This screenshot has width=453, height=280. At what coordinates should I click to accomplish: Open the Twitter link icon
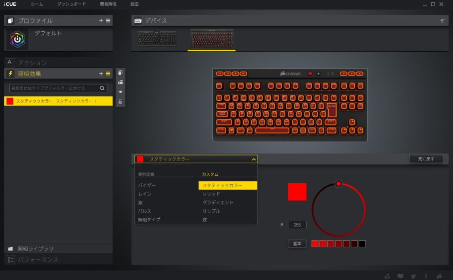414,276
